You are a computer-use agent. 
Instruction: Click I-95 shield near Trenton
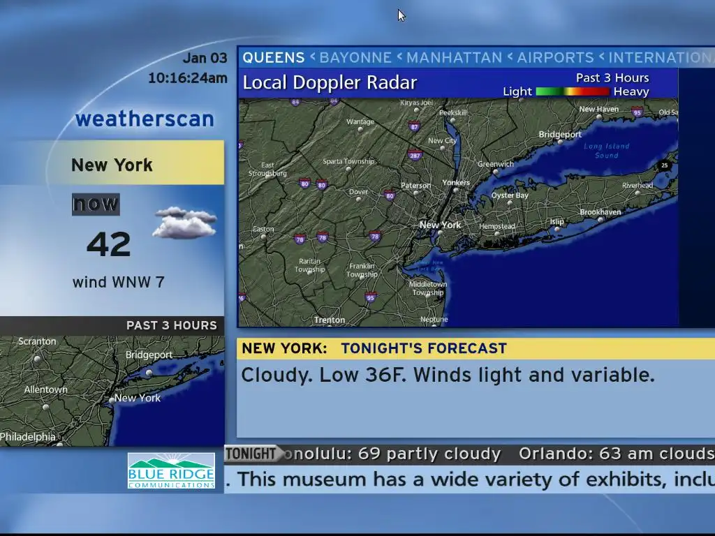tap(370, 297)
